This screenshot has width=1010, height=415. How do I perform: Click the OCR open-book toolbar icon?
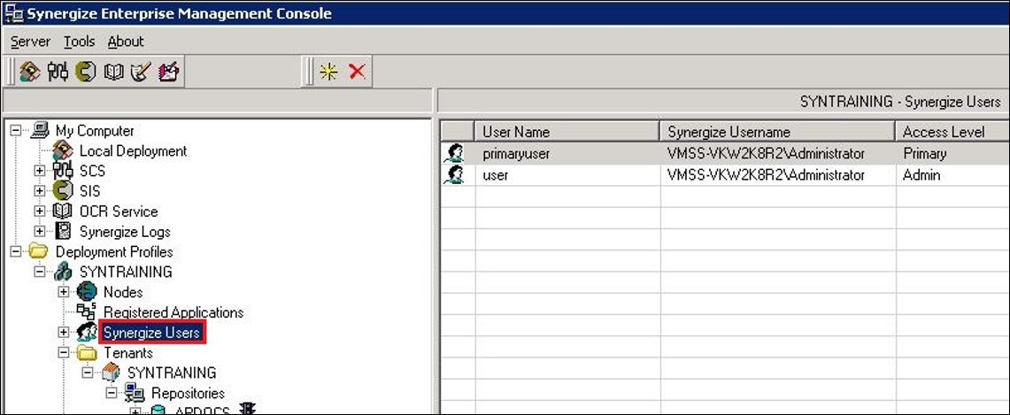113,72
